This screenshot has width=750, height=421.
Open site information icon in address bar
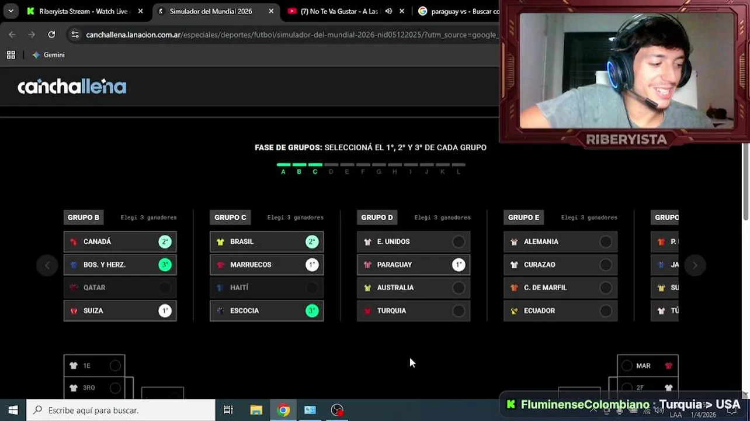click(x=75, y=35)
